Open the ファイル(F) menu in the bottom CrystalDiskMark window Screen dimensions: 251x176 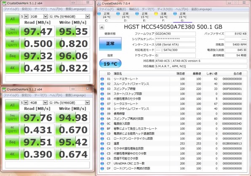point(11,95)
